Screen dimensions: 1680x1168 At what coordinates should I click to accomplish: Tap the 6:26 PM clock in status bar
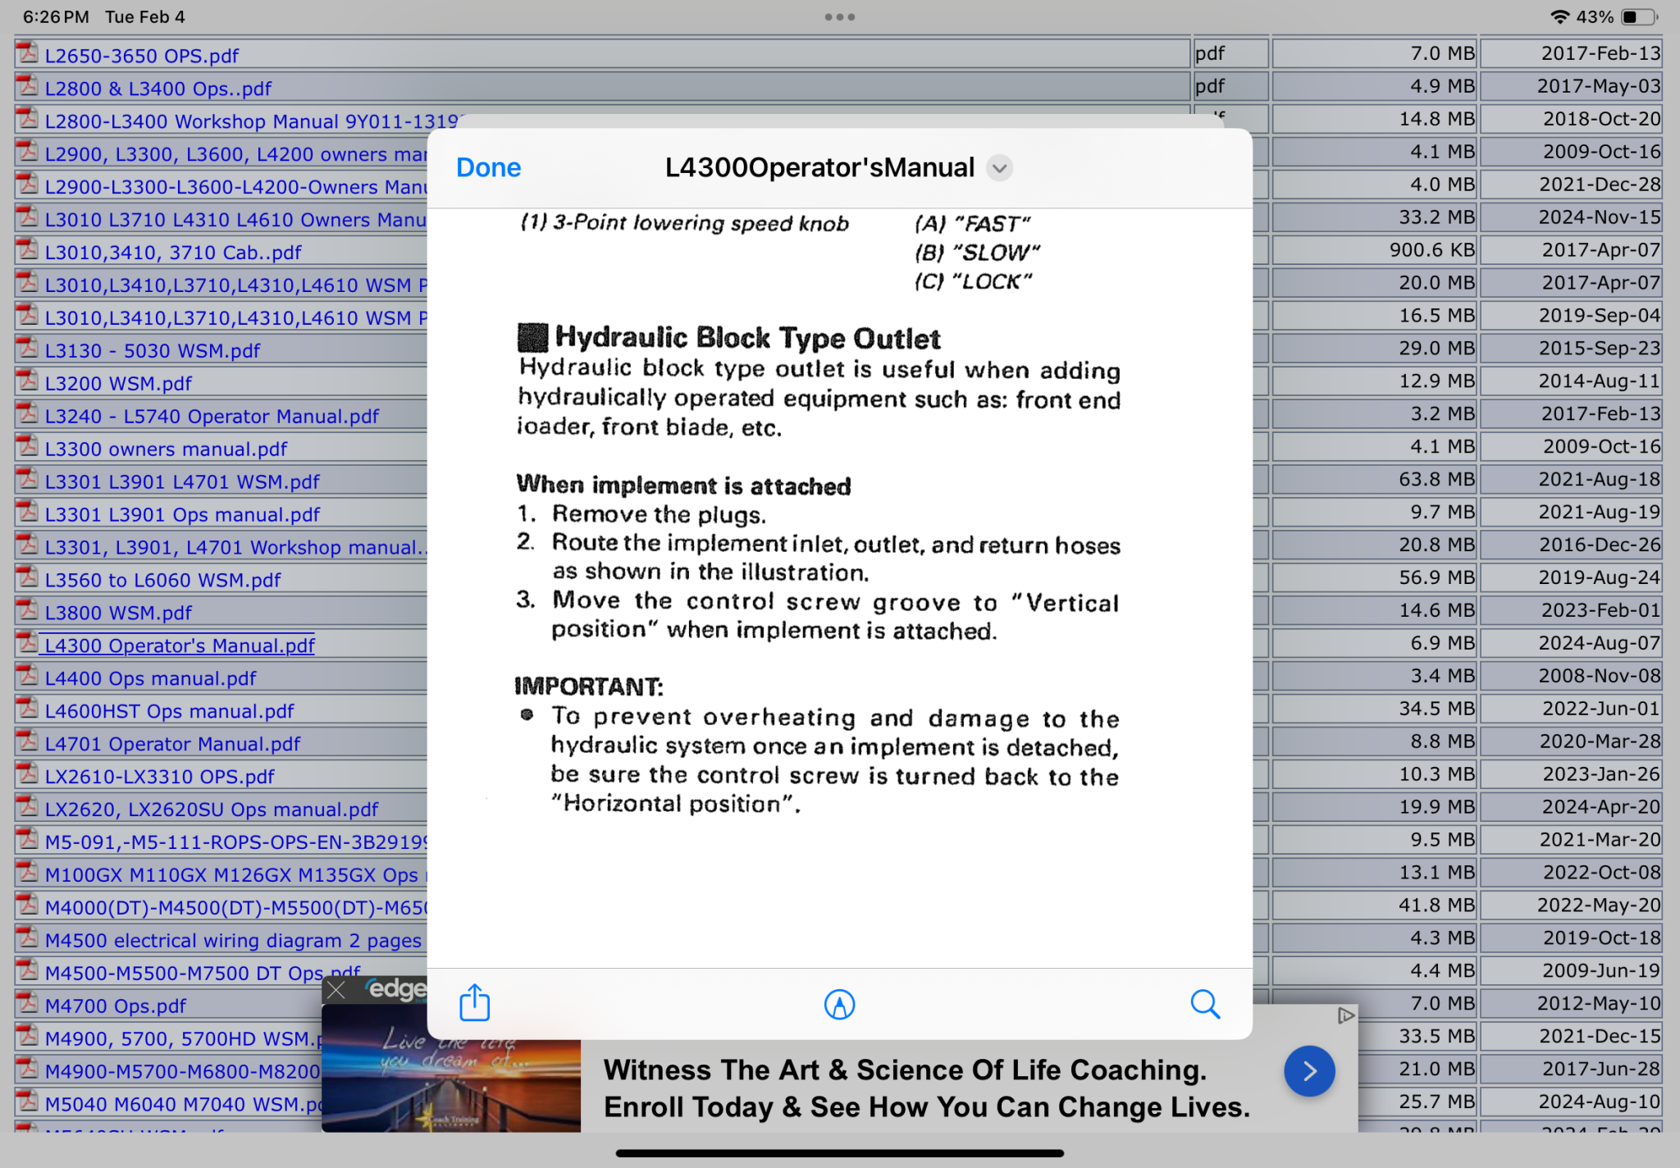click(x=56, y=16)
